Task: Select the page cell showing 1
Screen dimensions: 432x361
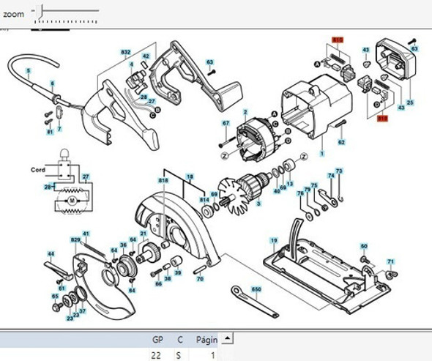Action: [212, 355]
